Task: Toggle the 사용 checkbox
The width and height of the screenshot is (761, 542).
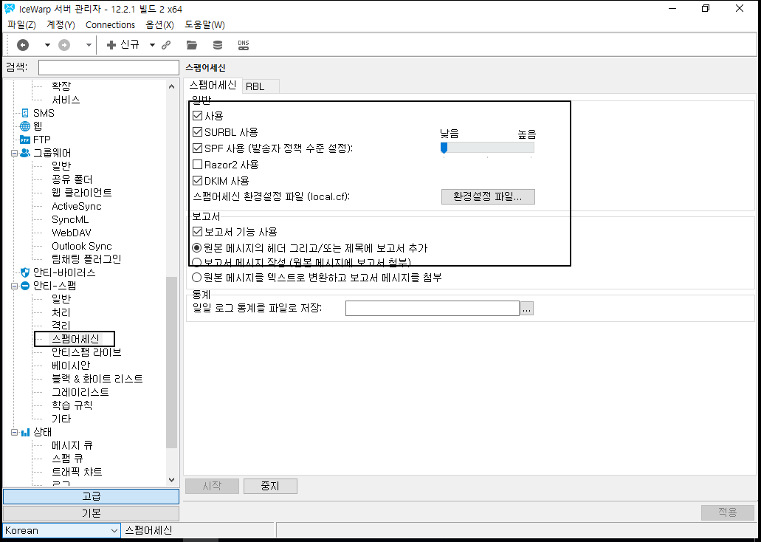Action: click(197, 116)
